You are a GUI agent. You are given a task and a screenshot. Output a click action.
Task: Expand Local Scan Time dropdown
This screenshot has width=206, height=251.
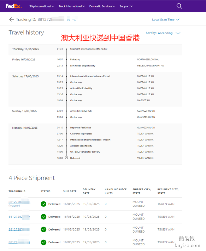(166, 19)
